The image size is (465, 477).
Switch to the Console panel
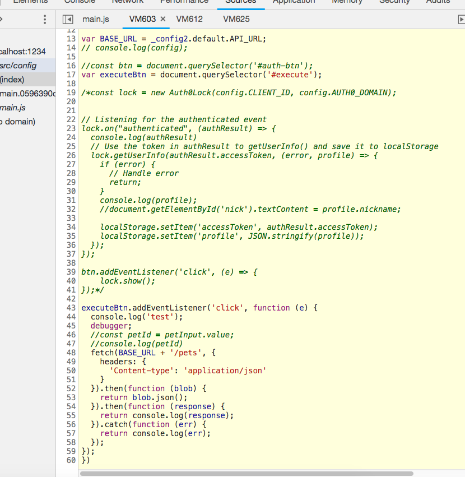coord(80,2)
